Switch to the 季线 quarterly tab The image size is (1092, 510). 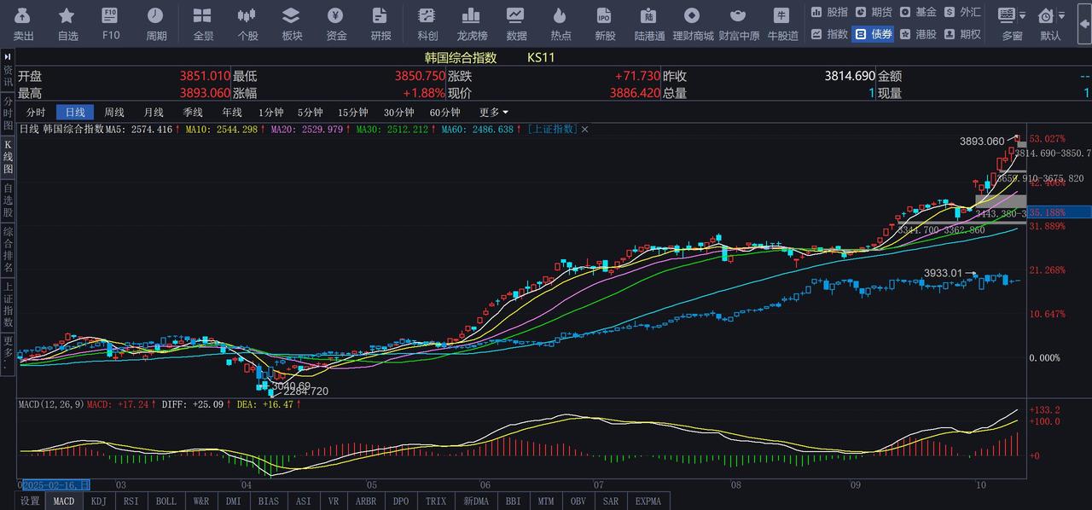193,113
